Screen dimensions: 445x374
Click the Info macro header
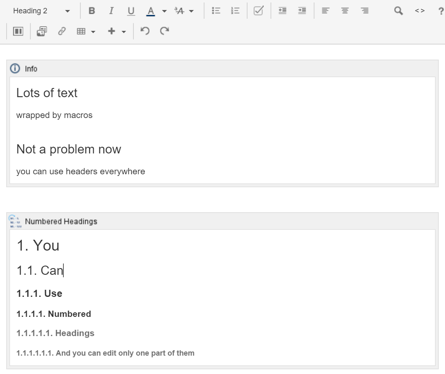click(x=31, y=69)
